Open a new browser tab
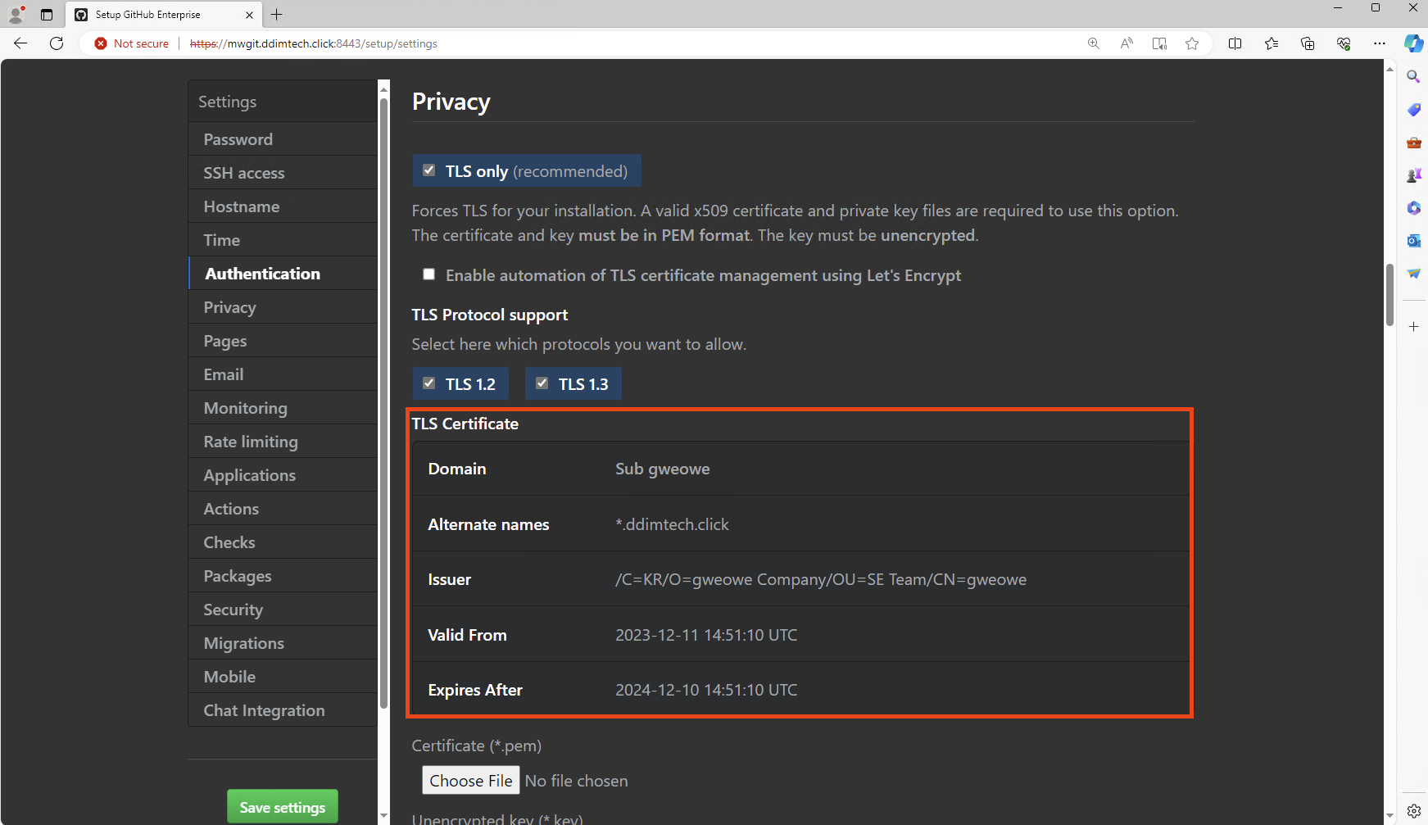Image resolution: width=1428 pixels, height=825 pixels. (x=277, y=14)
